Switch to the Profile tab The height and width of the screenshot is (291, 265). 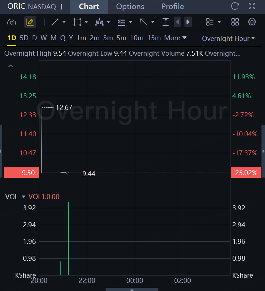172,7
